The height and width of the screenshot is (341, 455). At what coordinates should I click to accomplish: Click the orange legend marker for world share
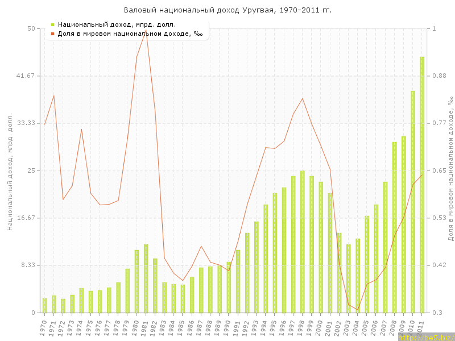pos(52,34)
